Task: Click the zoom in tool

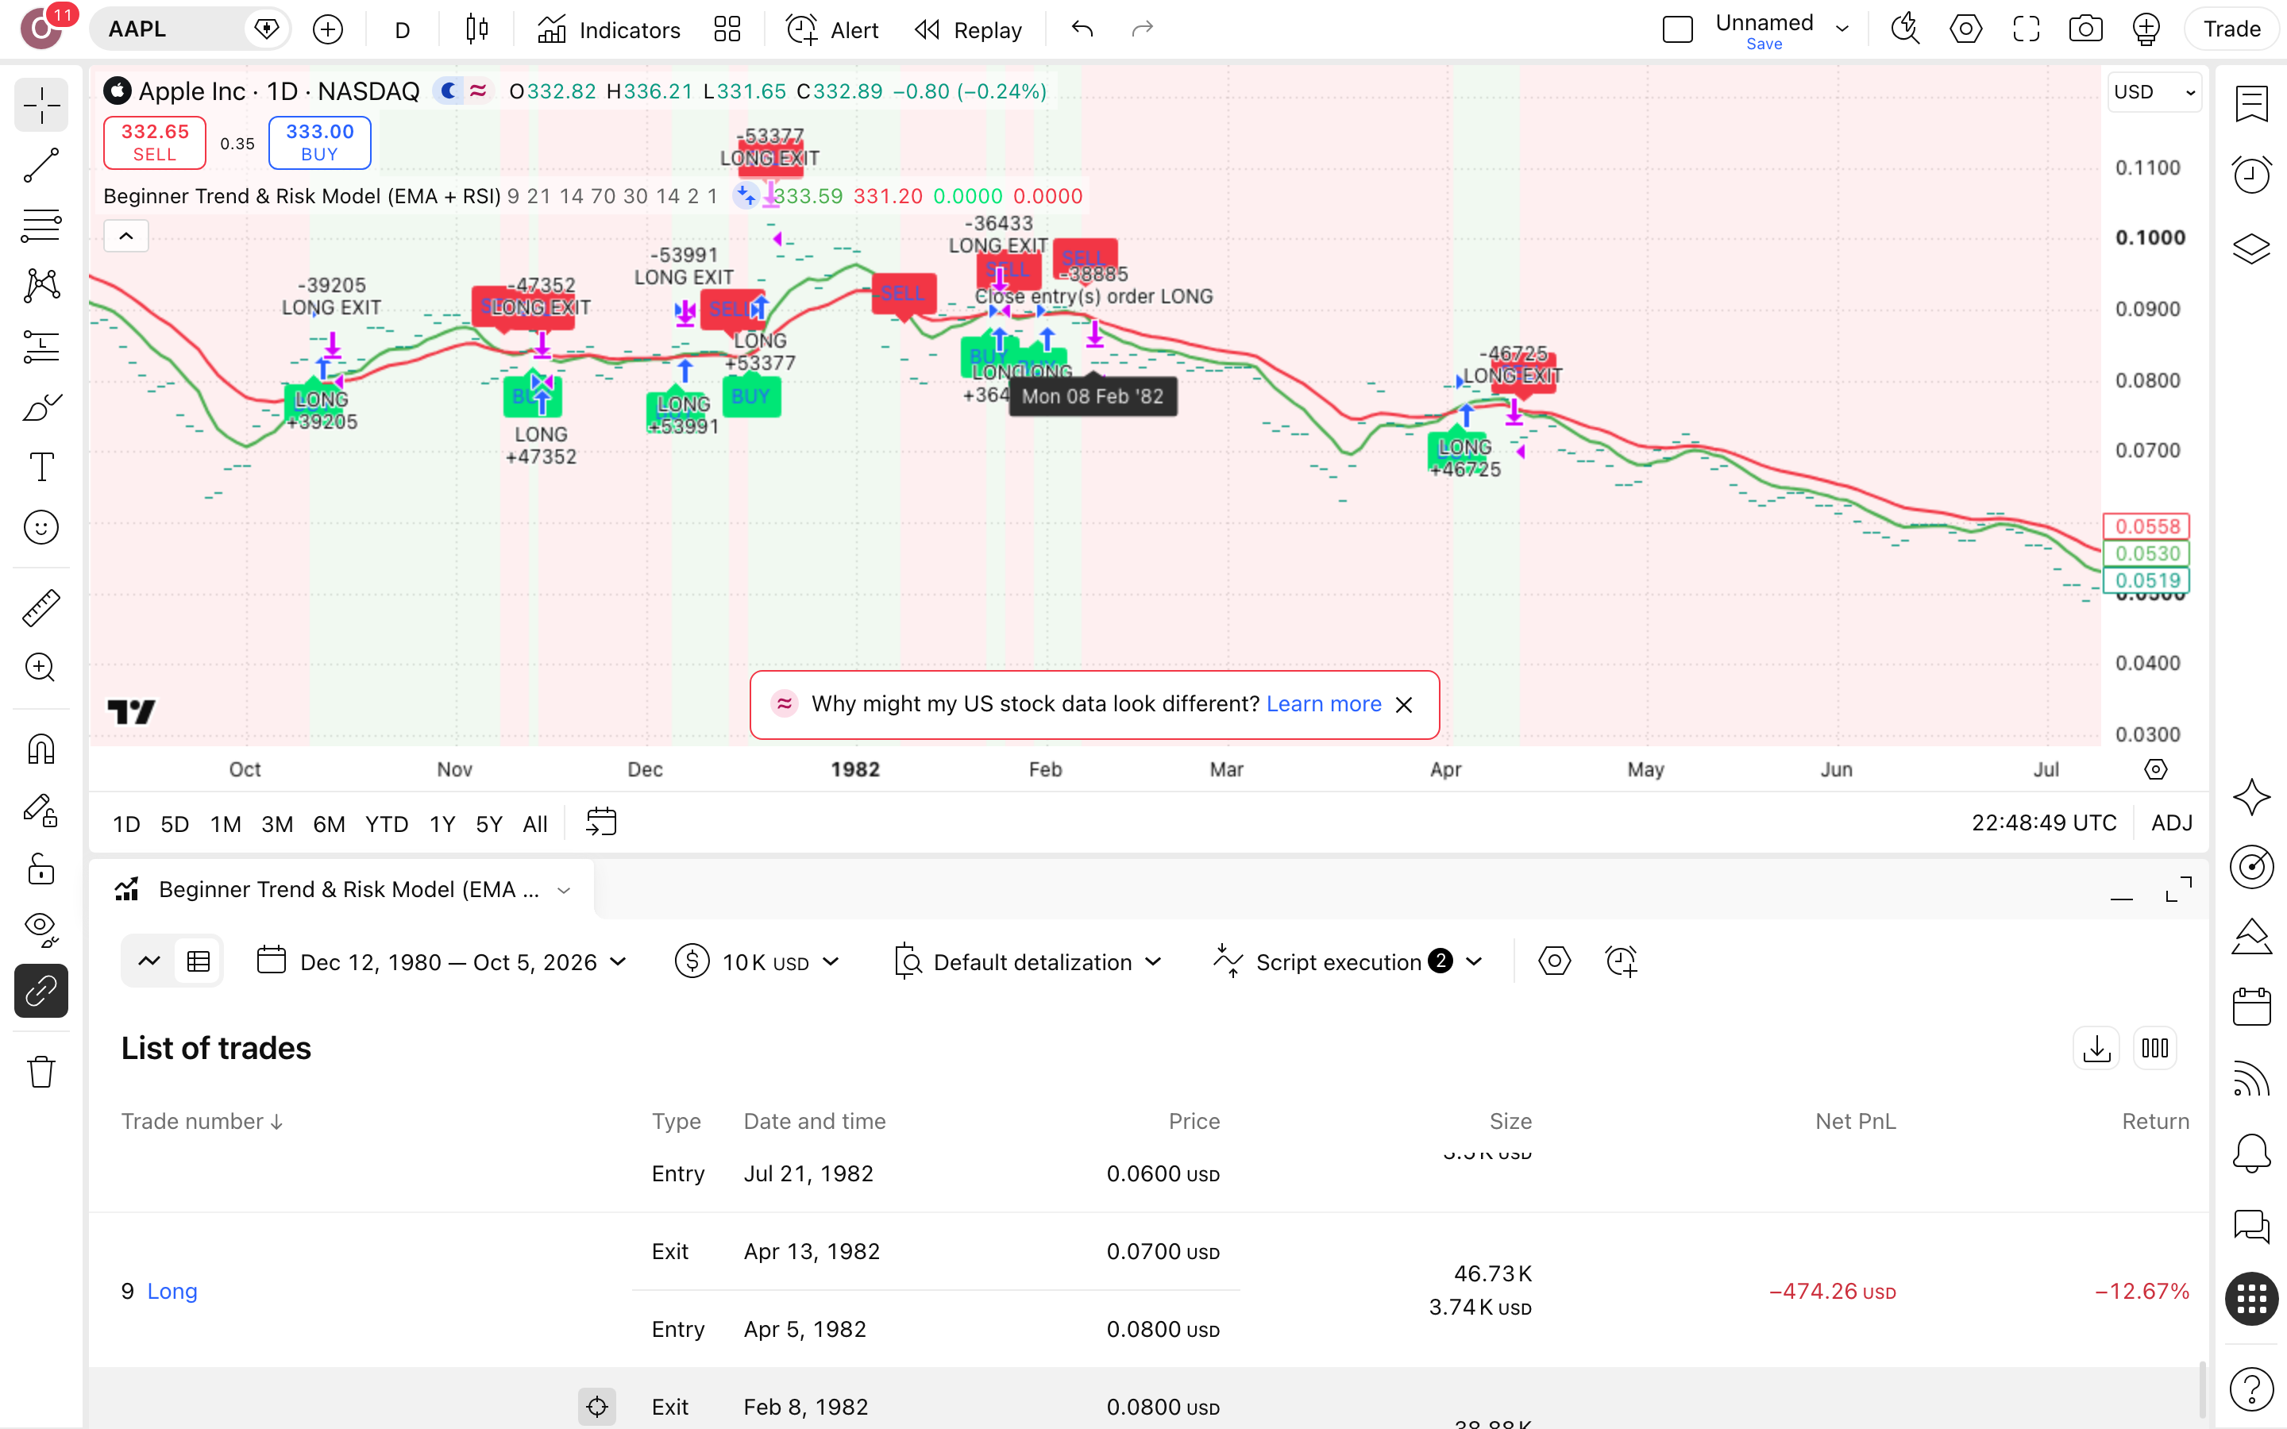Action: (x=40, y=668)
